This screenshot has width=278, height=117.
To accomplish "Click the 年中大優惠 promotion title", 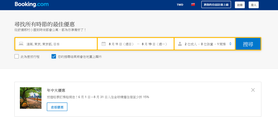I will point(56,90).
